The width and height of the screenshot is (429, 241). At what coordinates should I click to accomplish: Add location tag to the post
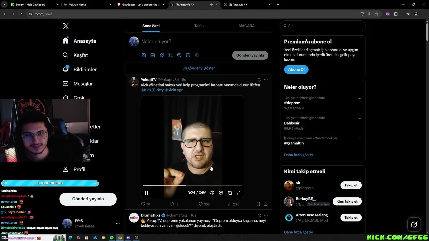pyautogui.click(x=197, y=55)
